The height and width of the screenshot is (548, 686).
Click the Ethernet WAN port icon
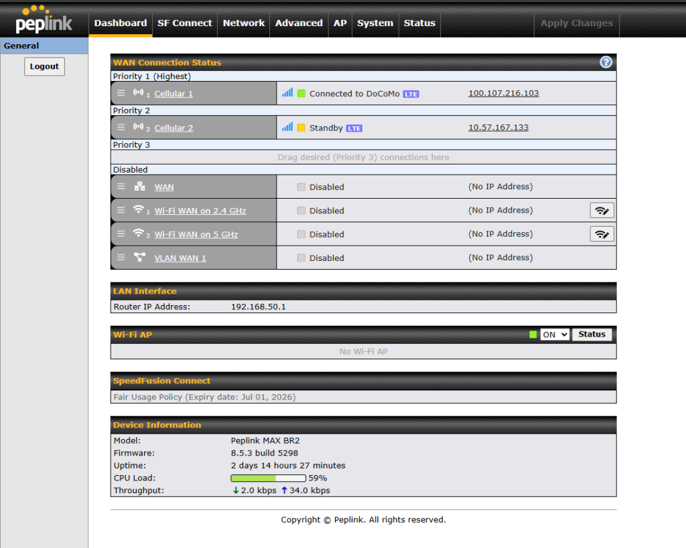click(139, 187)
